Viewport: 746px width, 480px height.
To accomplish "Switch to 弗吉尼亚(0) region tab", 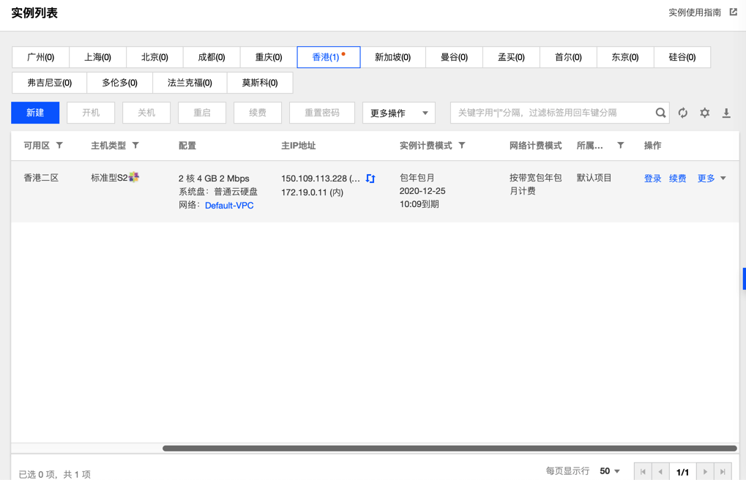I will tap(50, 83).
